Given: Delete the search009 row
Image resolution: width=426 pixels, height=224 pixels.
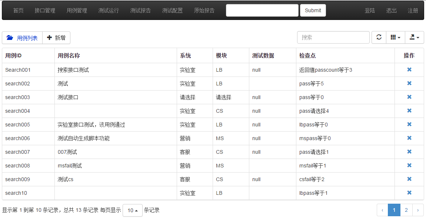Looking at the screenshot, I should (x=409, y=179).
